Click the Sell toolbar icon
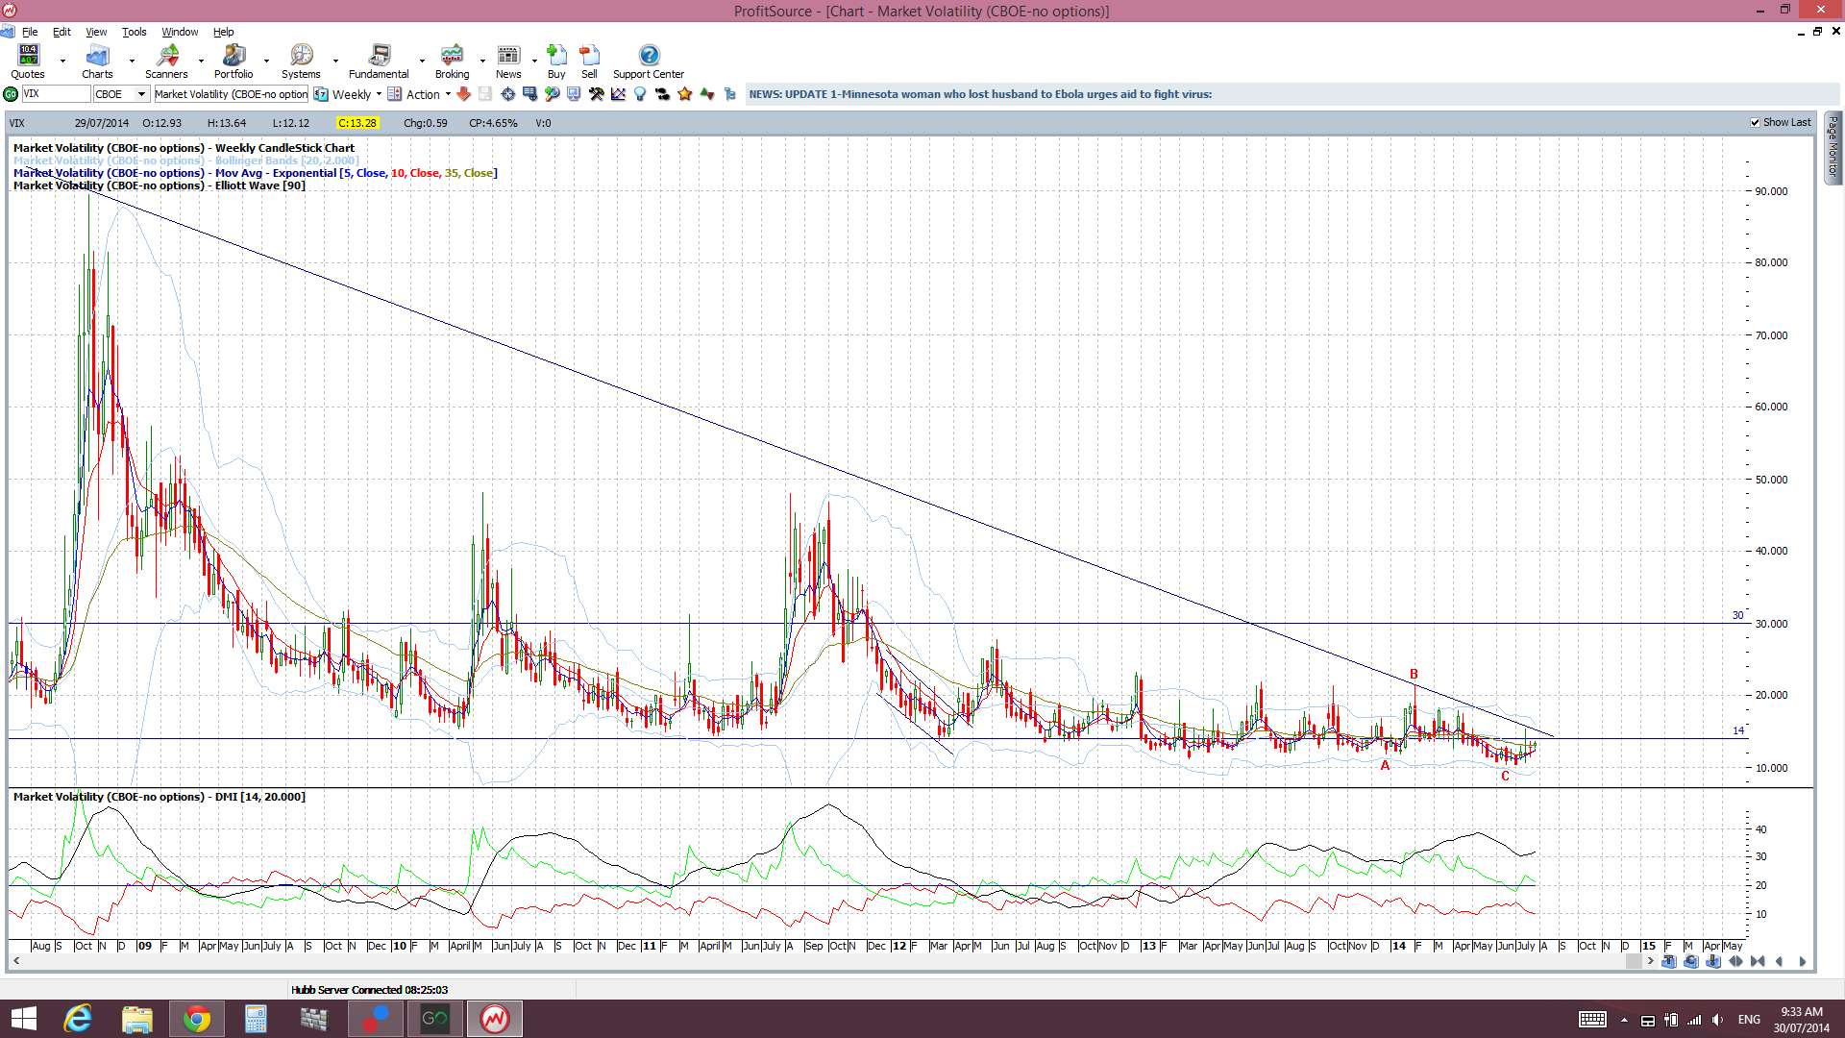This screenshot has width=1845, height=1038. coord(589,61)
